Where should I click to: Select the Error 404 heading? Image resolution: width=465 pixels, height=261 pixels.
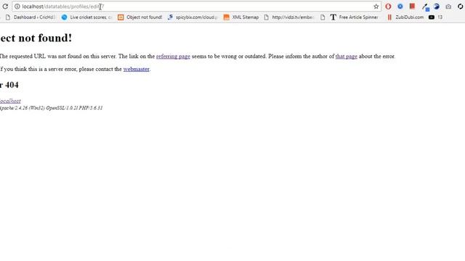(9, 85)
